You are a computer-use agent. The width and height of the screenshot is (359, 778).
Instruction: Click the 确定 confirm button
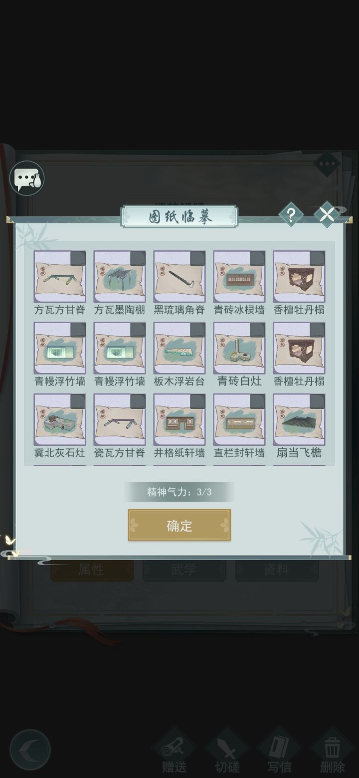point(179,525)
